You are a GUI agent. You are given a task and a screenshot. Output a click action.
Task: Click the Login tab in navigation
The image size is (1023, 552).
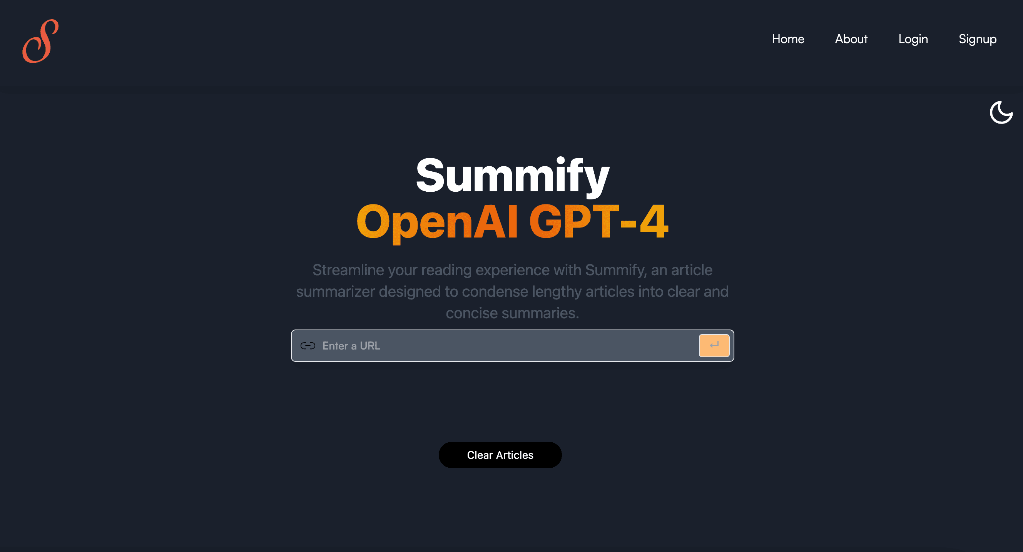click(x=913, y=39)
